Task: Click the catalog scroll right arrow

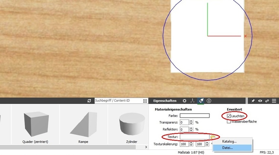Action: tap(146, 147)
